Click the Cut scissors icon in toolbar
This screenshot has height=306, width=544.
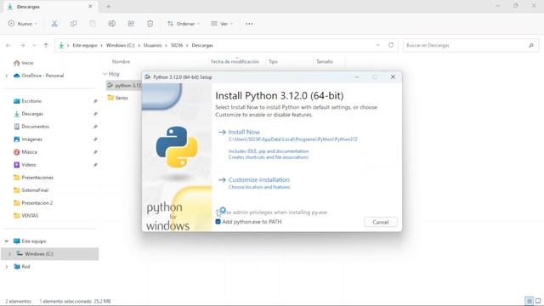54,24
